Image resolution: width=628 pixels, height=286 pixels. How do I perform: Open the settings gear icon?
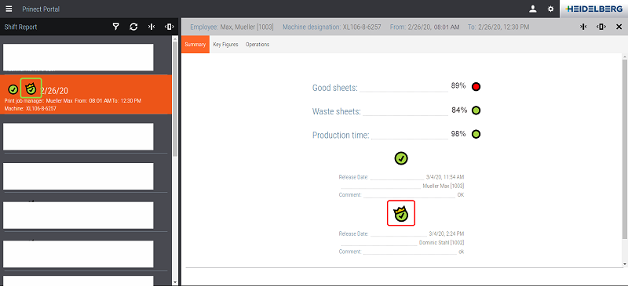tap(551, 9)
